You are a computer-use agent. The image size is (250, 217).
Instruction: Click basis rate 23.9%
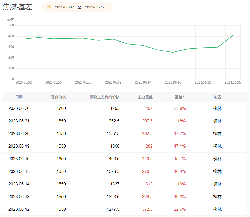point(180,109)
